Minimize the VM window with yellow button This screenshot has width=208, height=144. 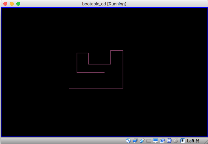coord(12,4)
